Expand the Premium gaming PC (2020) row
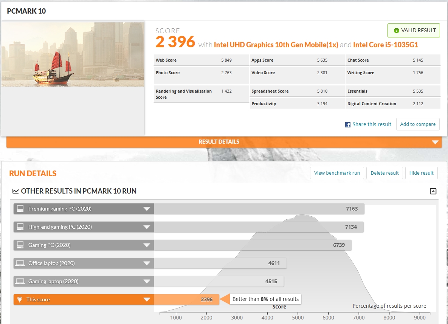Viewport: 448px width, 324px height. pos(147,209)
